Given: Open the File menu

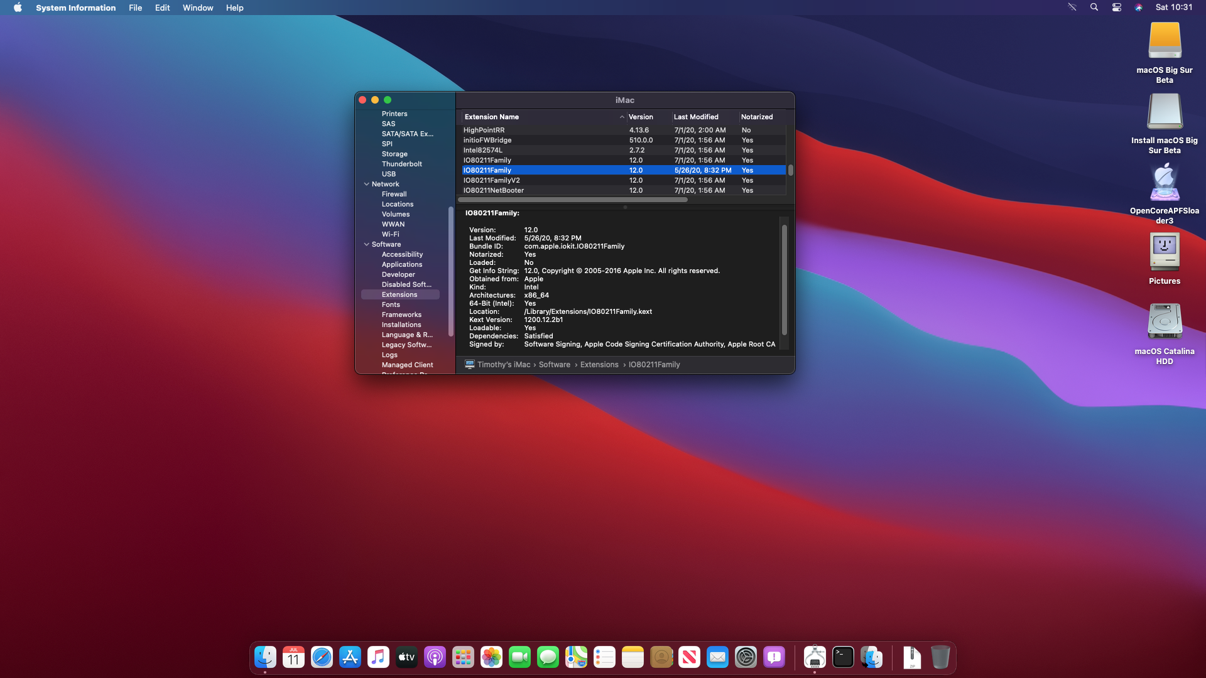Looking at the screenshot, I should (135, 8).
